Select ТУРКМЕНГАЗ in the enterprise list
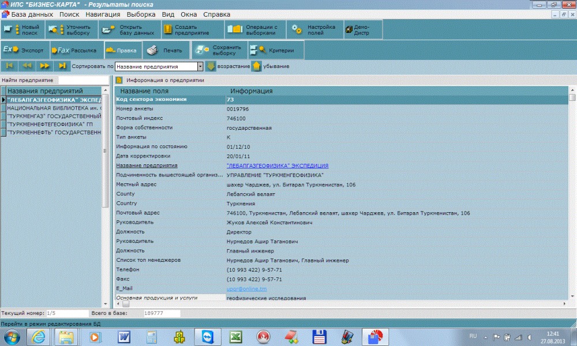 tap(54, 116)
